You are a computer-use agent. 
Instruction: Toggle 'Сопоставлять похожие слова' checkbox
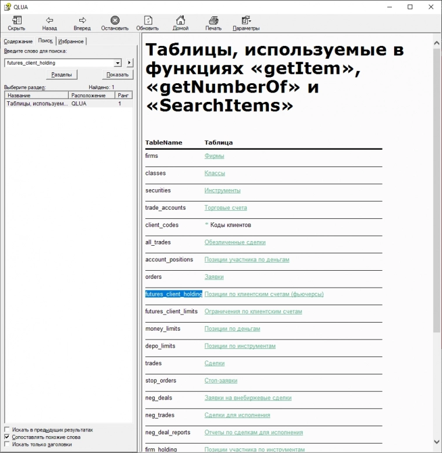coord(7,437)
